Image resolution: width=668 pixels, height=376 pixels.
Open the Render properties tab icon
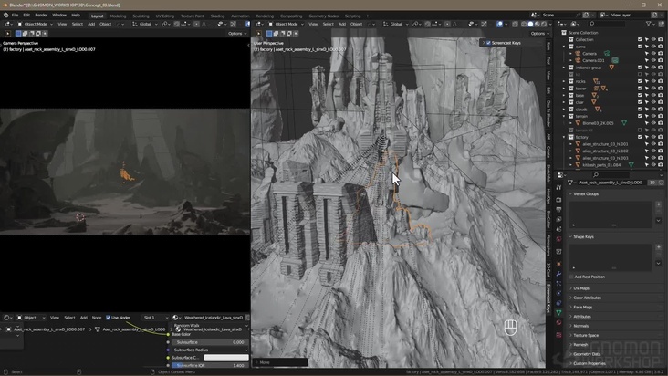coord(558,199)
